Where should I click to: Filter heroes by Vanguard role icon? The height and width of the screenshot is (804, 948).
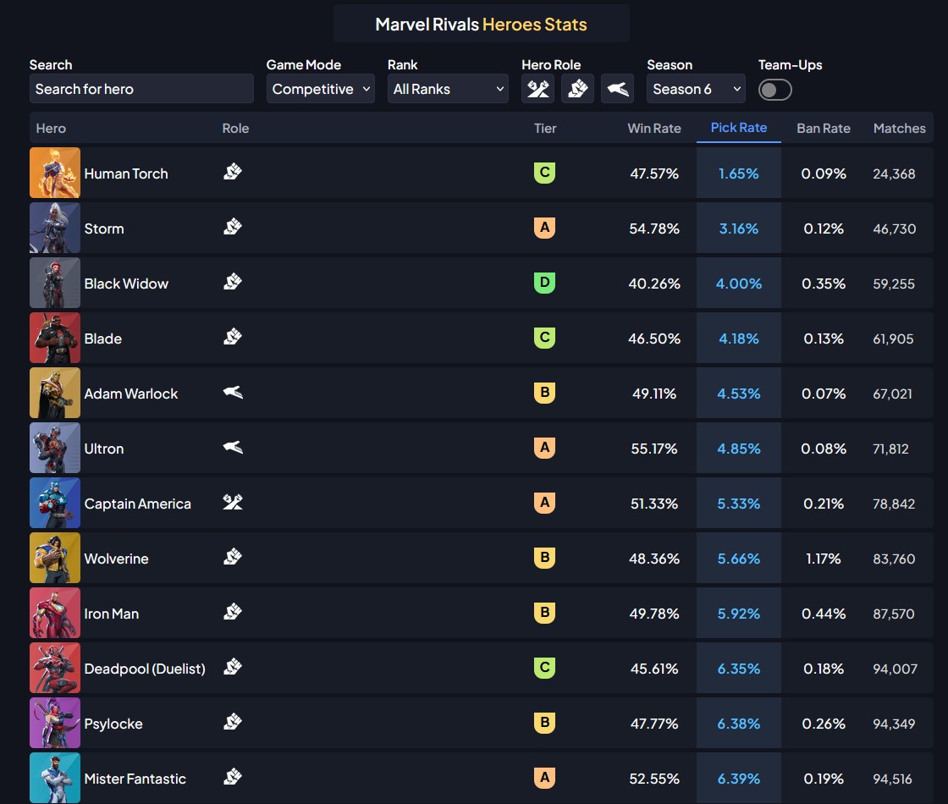tap(537, 89)
